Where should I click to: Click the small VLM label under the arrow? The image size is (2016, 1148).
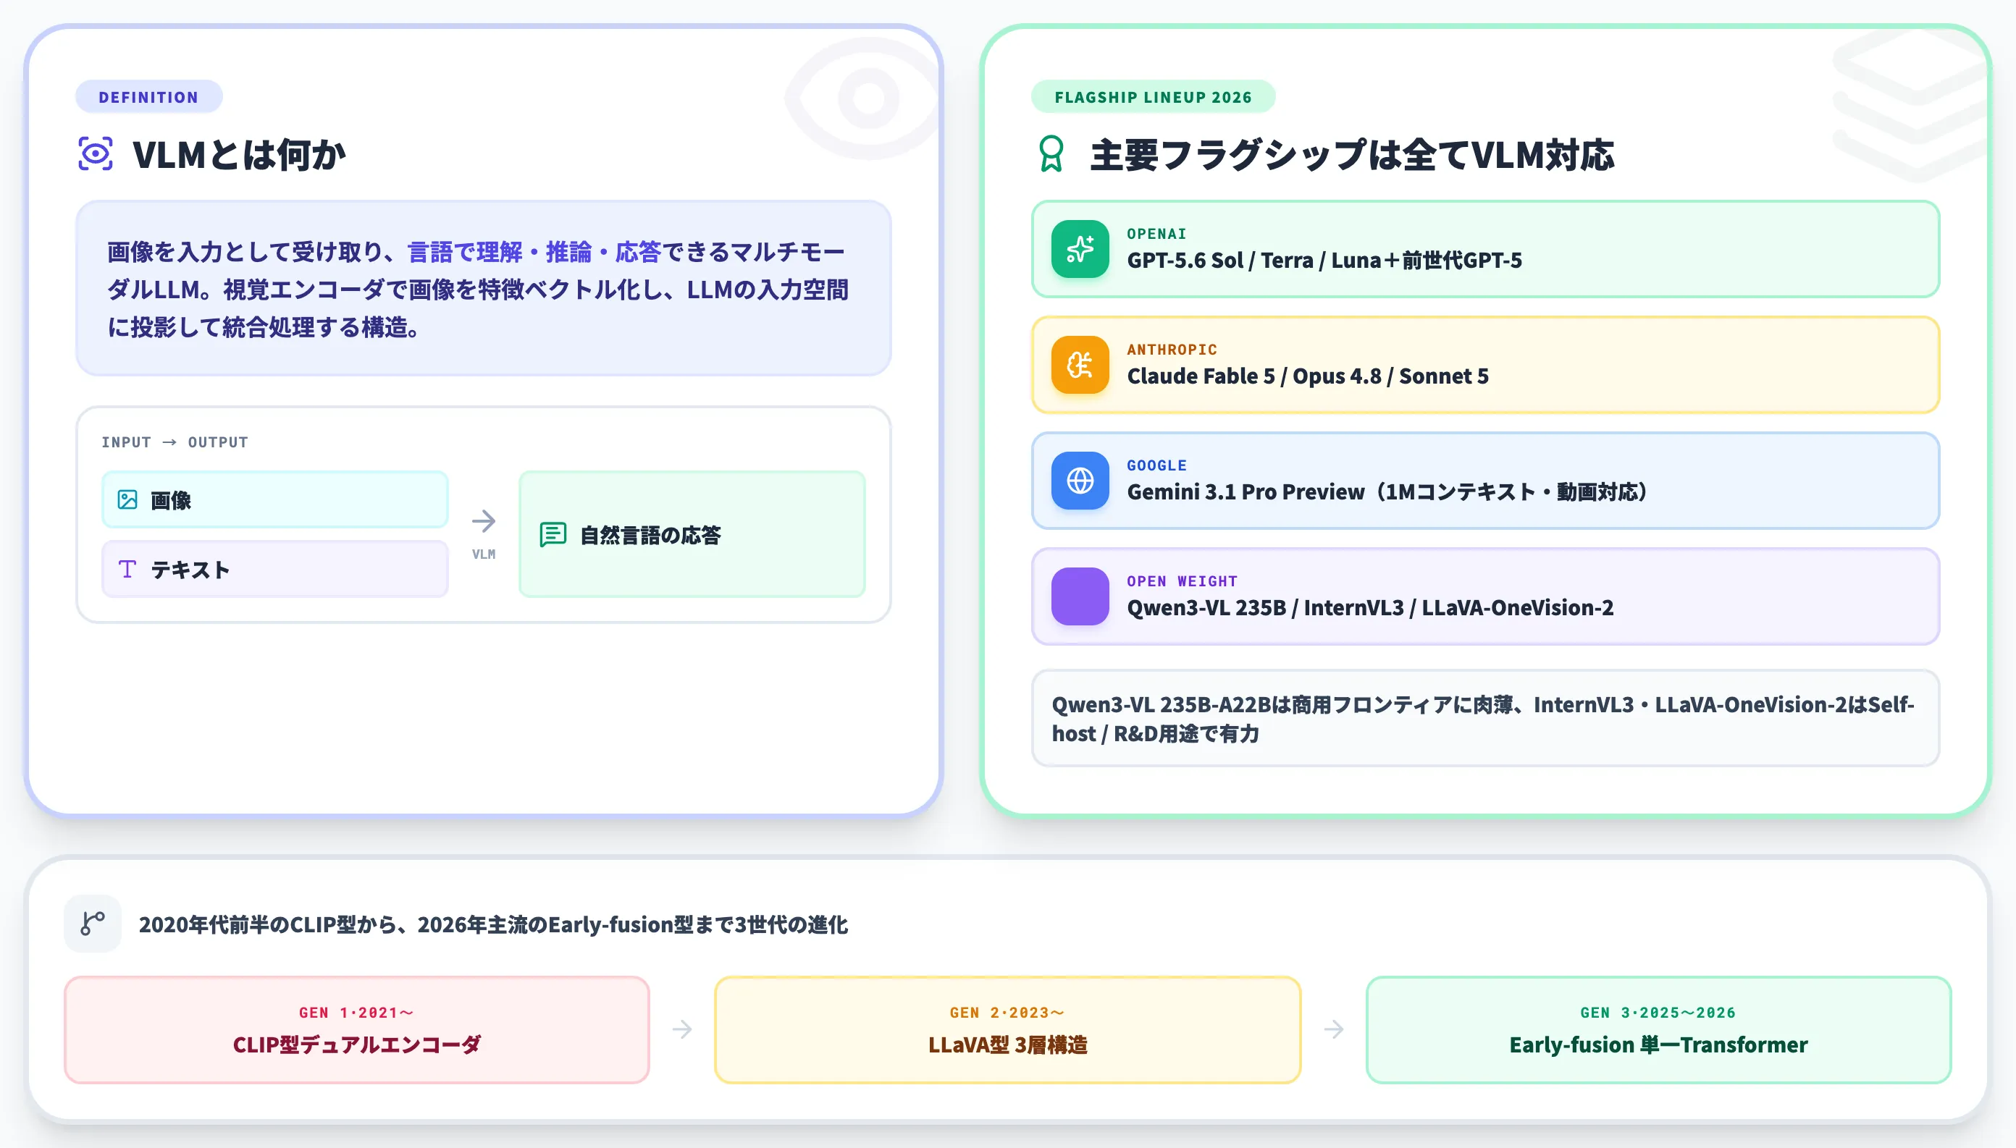(x=484, y=554)
